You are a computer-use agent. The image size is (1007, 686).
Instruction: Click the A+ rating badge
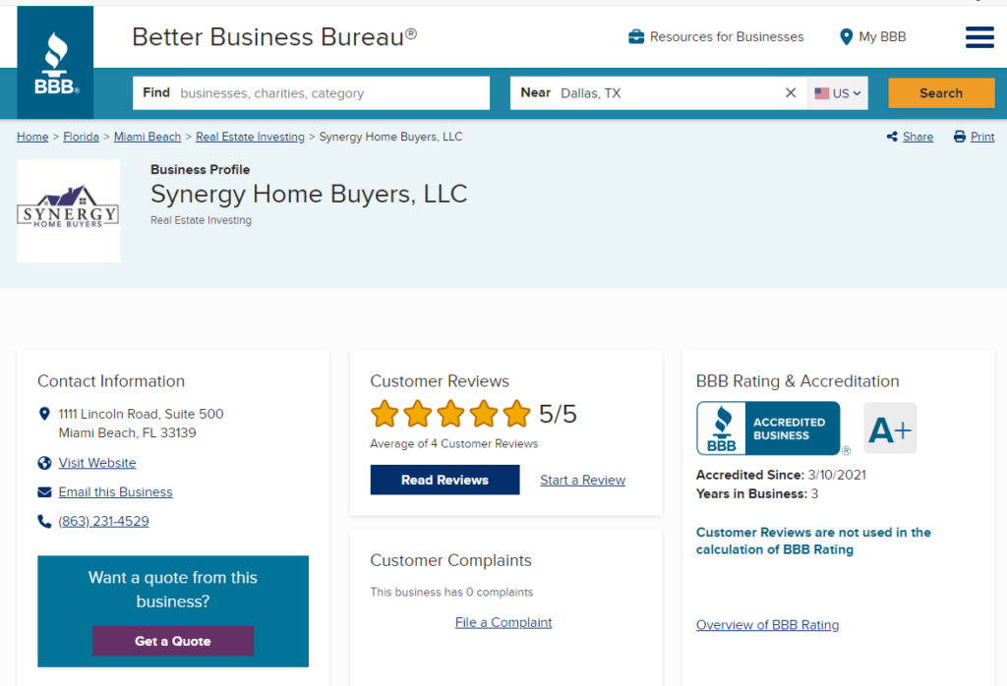890,429
